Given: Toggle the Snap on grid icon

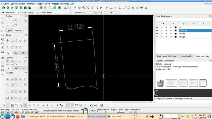Looking at the screenshot, I should coord(12,105).
